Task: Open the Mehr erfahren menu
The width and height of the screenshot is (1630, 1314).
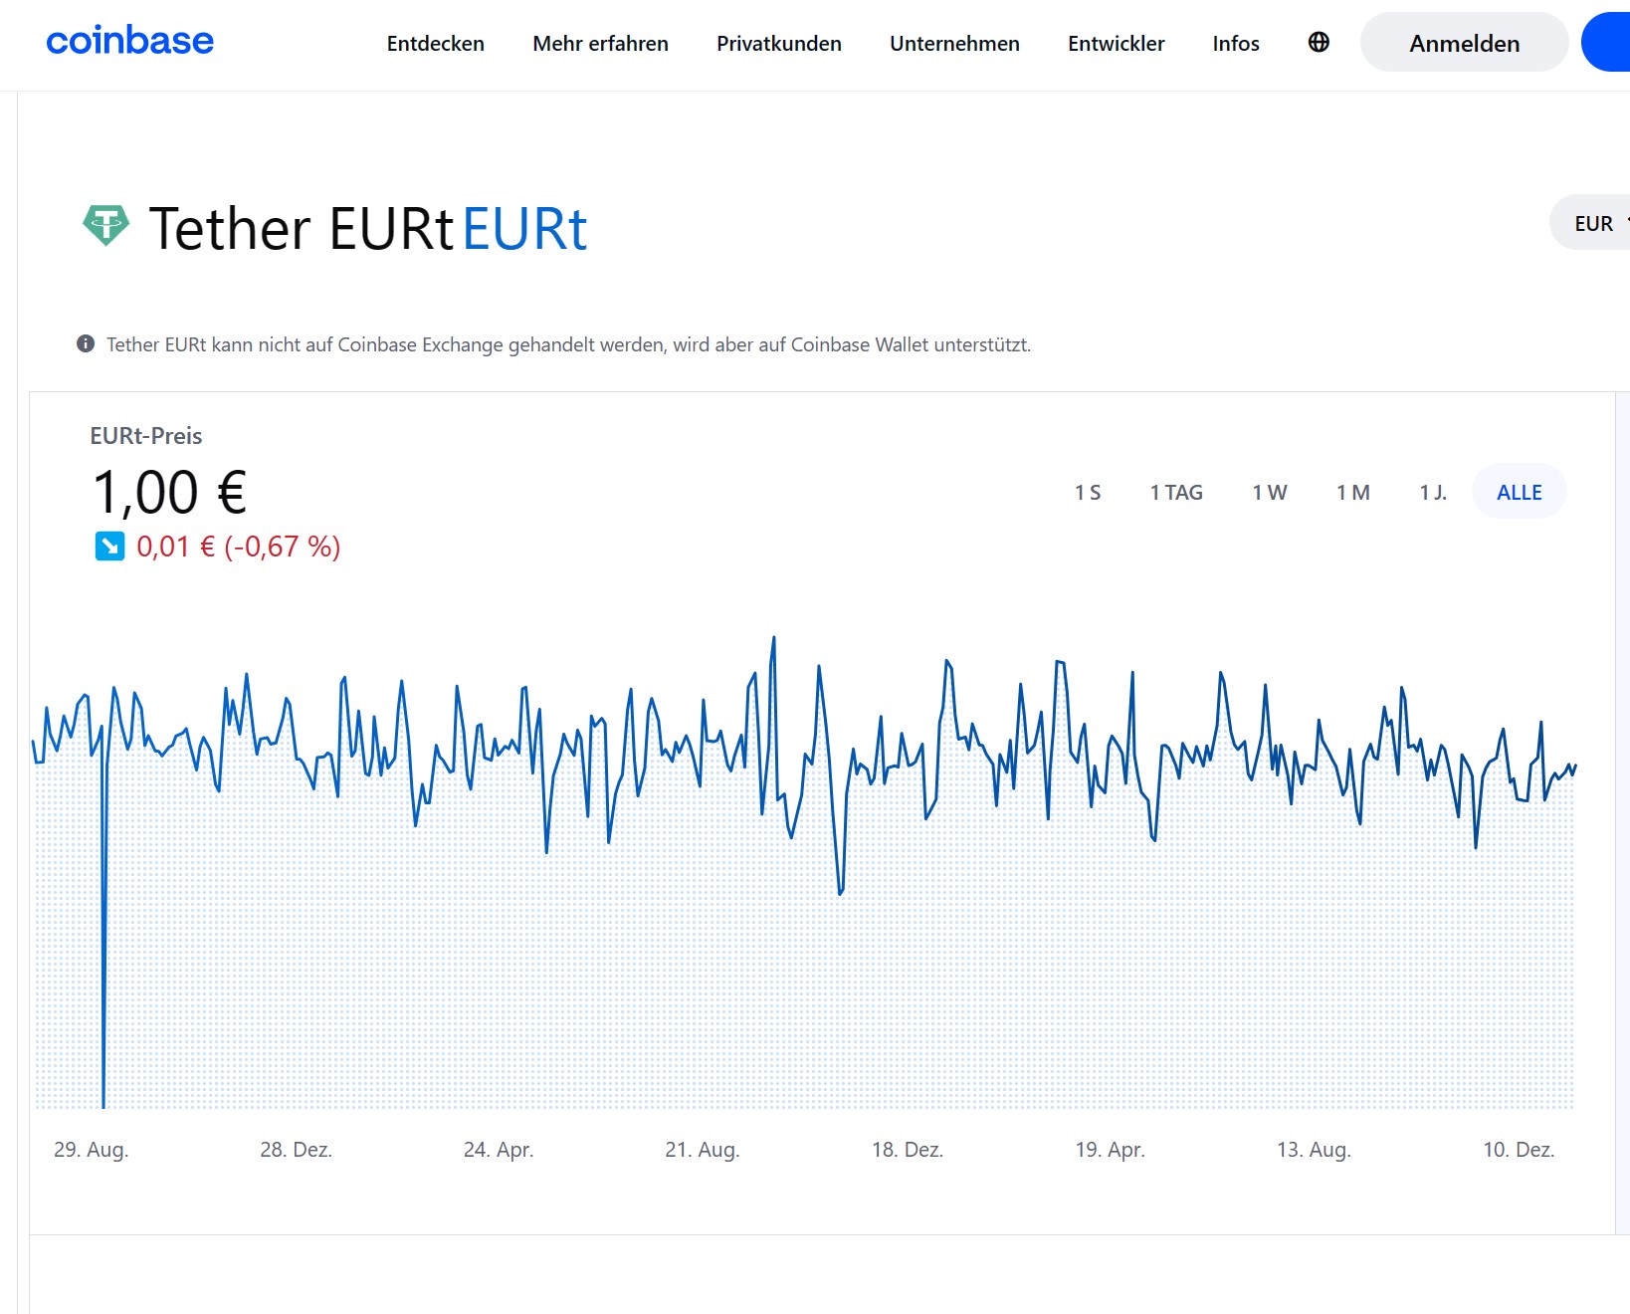Action: pos(600,44)
